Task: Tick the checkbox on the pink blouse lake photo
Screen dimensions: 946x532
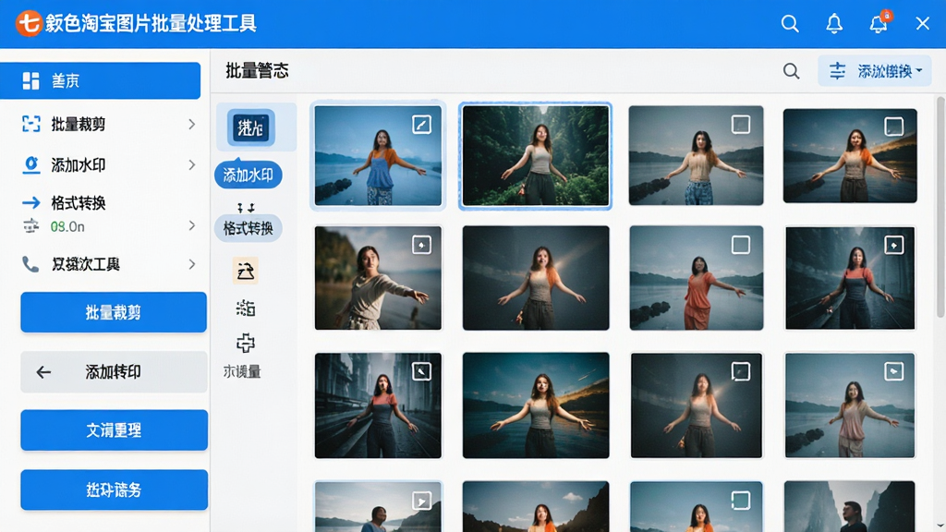Action: (894, 371)
